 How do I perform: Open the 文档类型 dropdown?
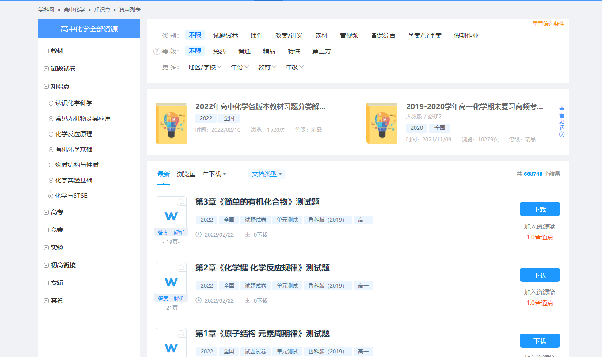[267, 174]
